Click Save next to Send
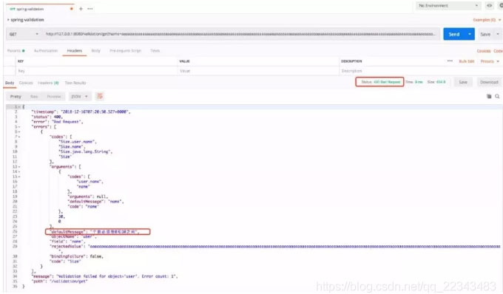 click(x=485, y=34)
